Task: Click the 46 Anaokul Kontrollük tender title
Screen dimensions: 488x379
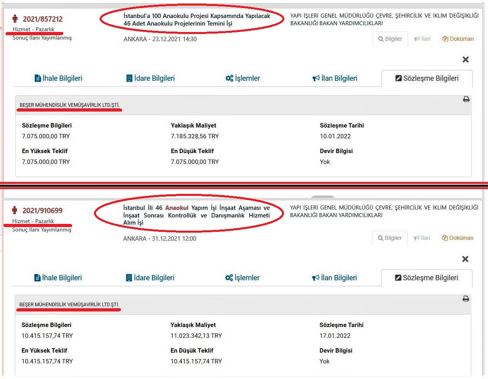Action: coord(196,215)
